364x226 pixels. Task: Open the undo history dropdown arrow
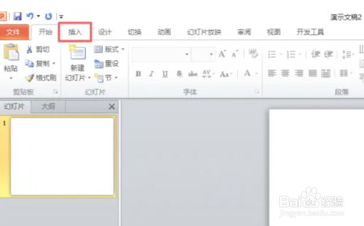(38, 16)
